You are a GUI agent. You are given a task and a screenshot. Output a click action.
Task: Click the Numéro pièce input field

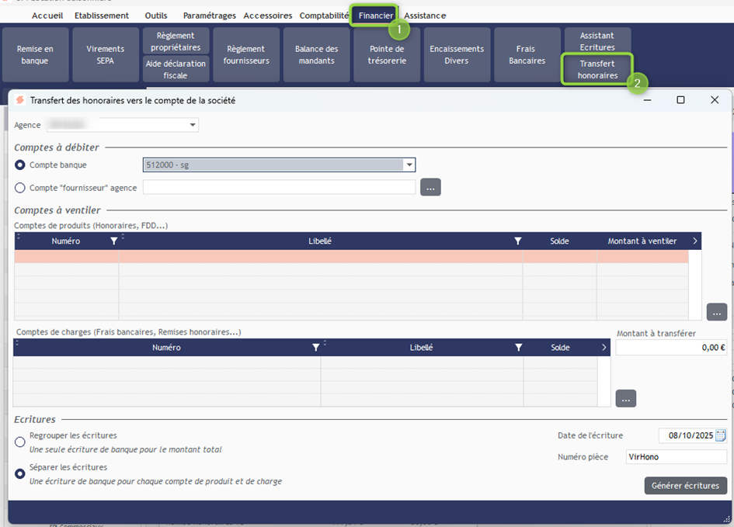[676, 457]
